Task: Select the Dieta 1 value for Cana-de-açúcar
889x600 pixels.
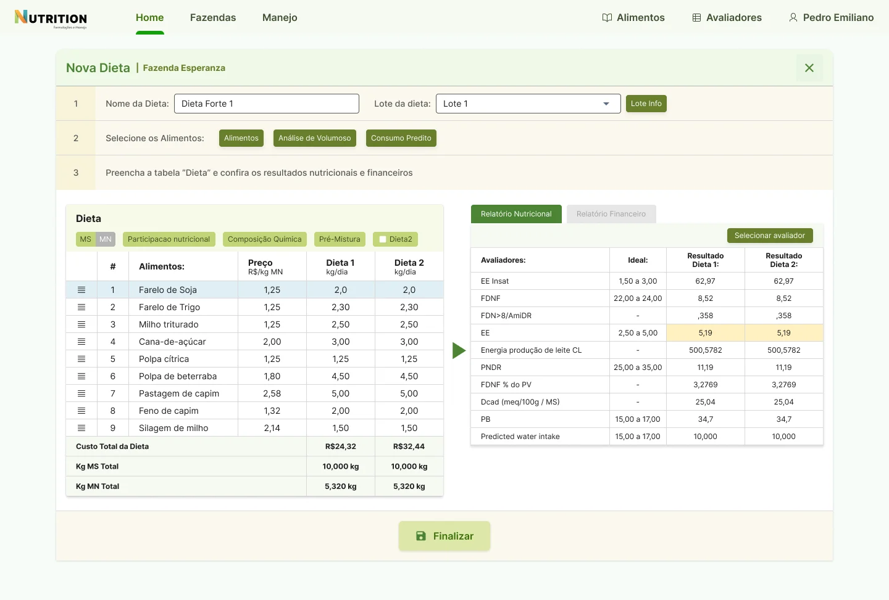Action: [341, 342]
